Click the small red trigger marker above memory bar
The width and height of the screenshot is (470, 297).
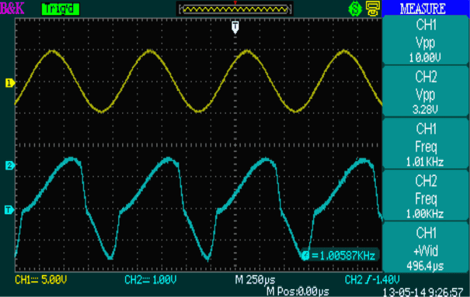click(x=236, y=2)
